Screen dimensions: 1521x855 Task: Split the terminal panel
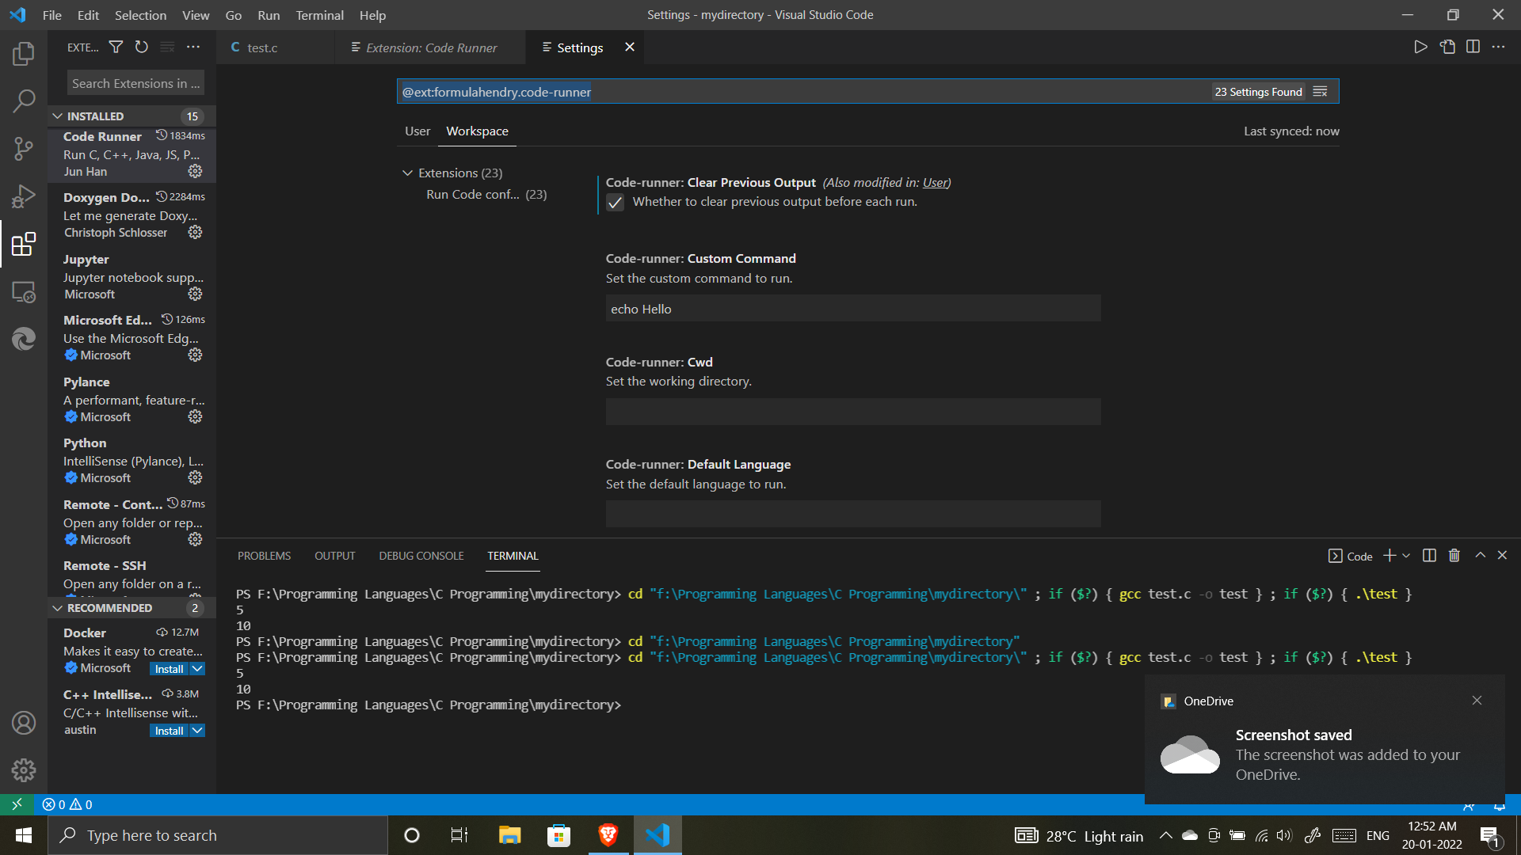(x=1429, y=556)
